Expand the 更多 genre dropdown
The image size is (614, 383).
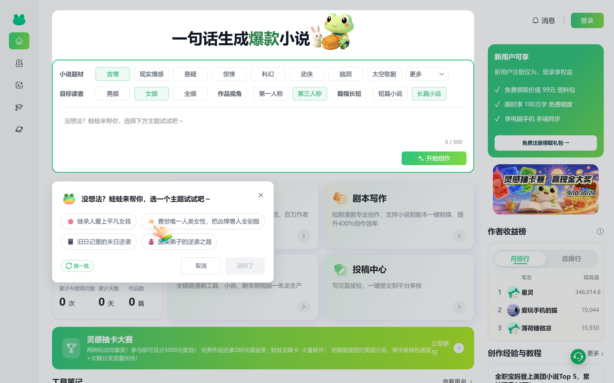click(x=427, y=74)
